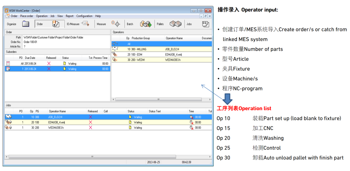Click the time clock icon for JOB_ELO2.H
Viewport: 350px width, 171px height.
[x=191, y=117]
